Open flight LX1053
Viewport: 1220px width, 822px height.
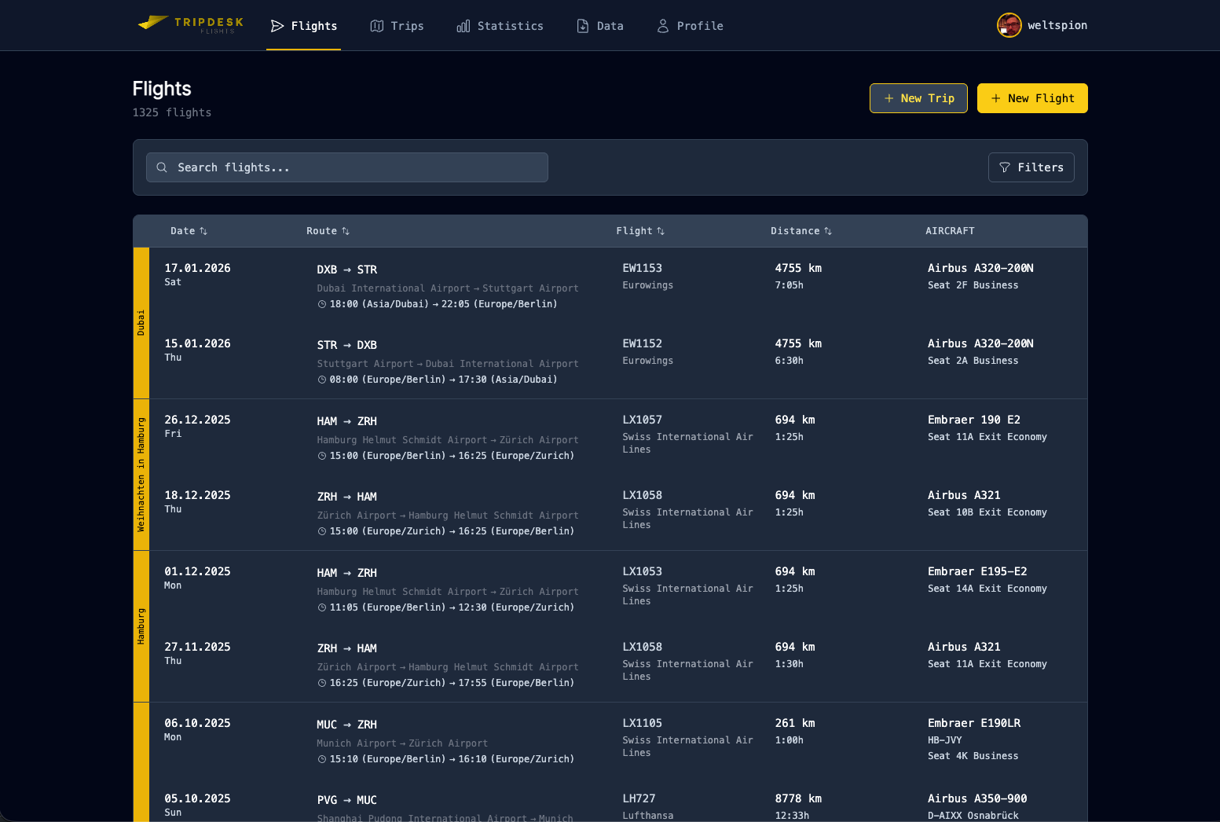[642, 571]
